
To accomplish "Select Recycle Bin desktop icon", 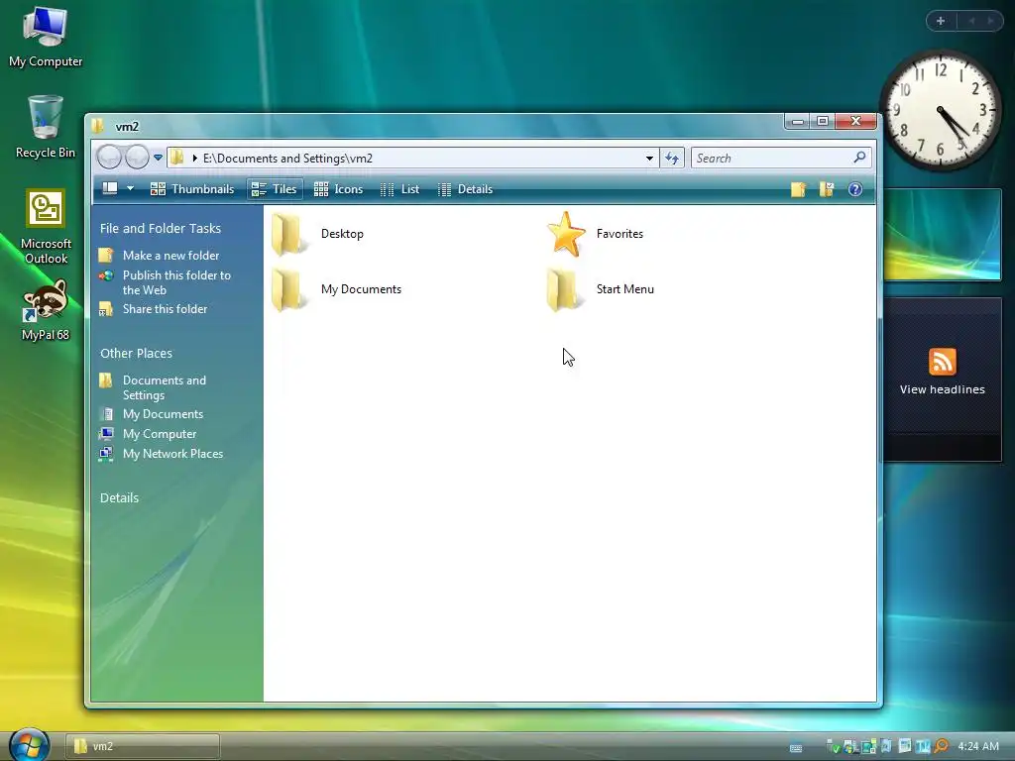I will pyautogui.click(x=46, y=127).
